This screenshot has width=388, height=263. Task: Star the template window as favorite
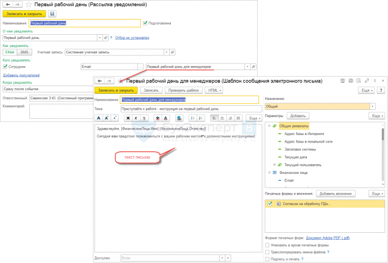click(x=120, y=81)
